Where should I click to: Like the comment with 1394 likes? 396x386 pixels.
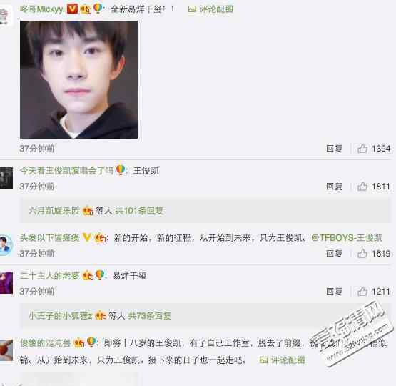[362, 149]
